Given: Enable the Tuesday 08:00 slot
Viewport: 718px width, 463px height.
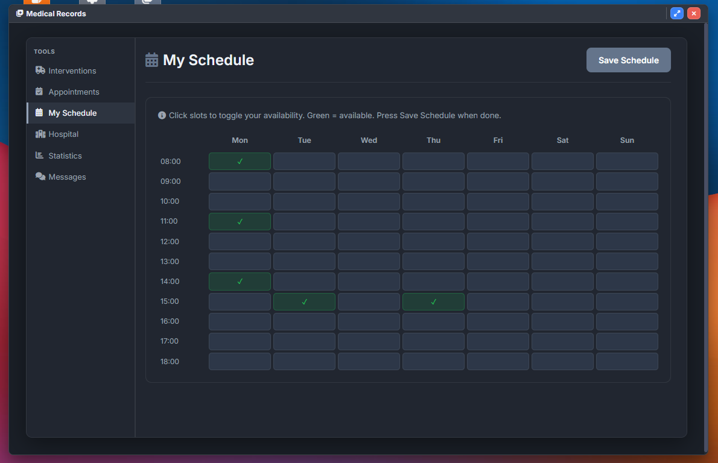Looking at the screenshot, I should [304, 162].
